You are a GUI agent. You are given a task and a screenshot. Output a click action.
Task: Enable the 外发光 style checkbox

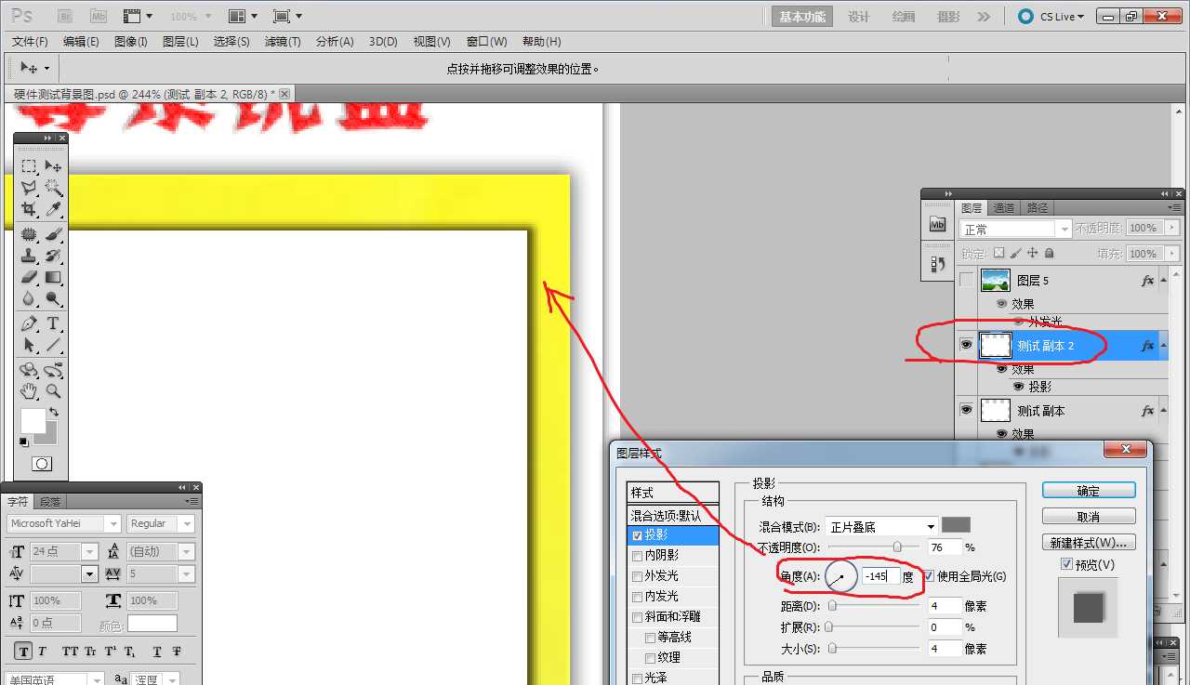pos(637,576)
